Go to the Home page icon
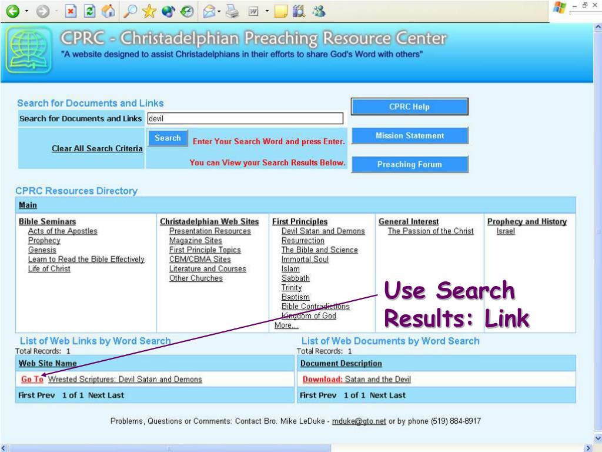The image size is (602, 452). pyautogui.click(x=109, y=11)
